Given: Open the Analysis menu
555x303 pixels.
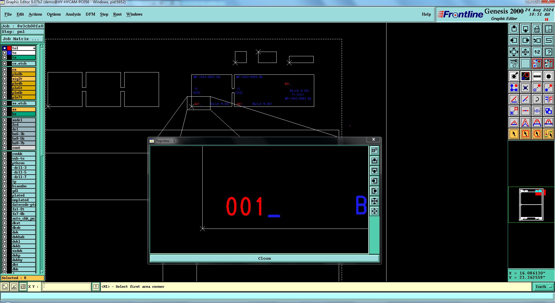Looking at the screenshot, I should click(73, 14).
